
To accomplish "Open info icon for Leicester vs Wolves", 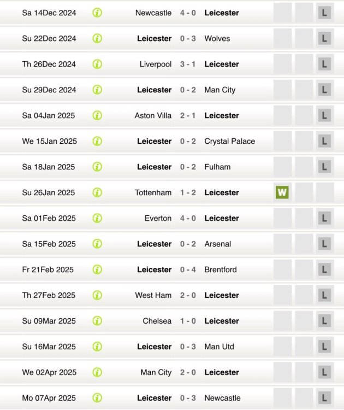I will (97, 38).
